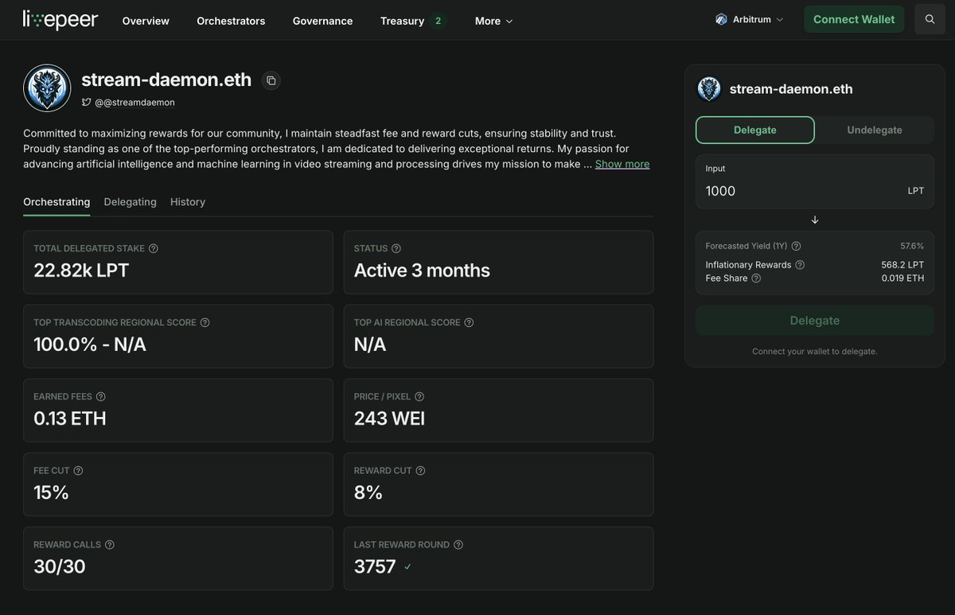The height and width of the screenshot is (615, 955).
Task: Open the Governance page
Action: coord(322,21)
